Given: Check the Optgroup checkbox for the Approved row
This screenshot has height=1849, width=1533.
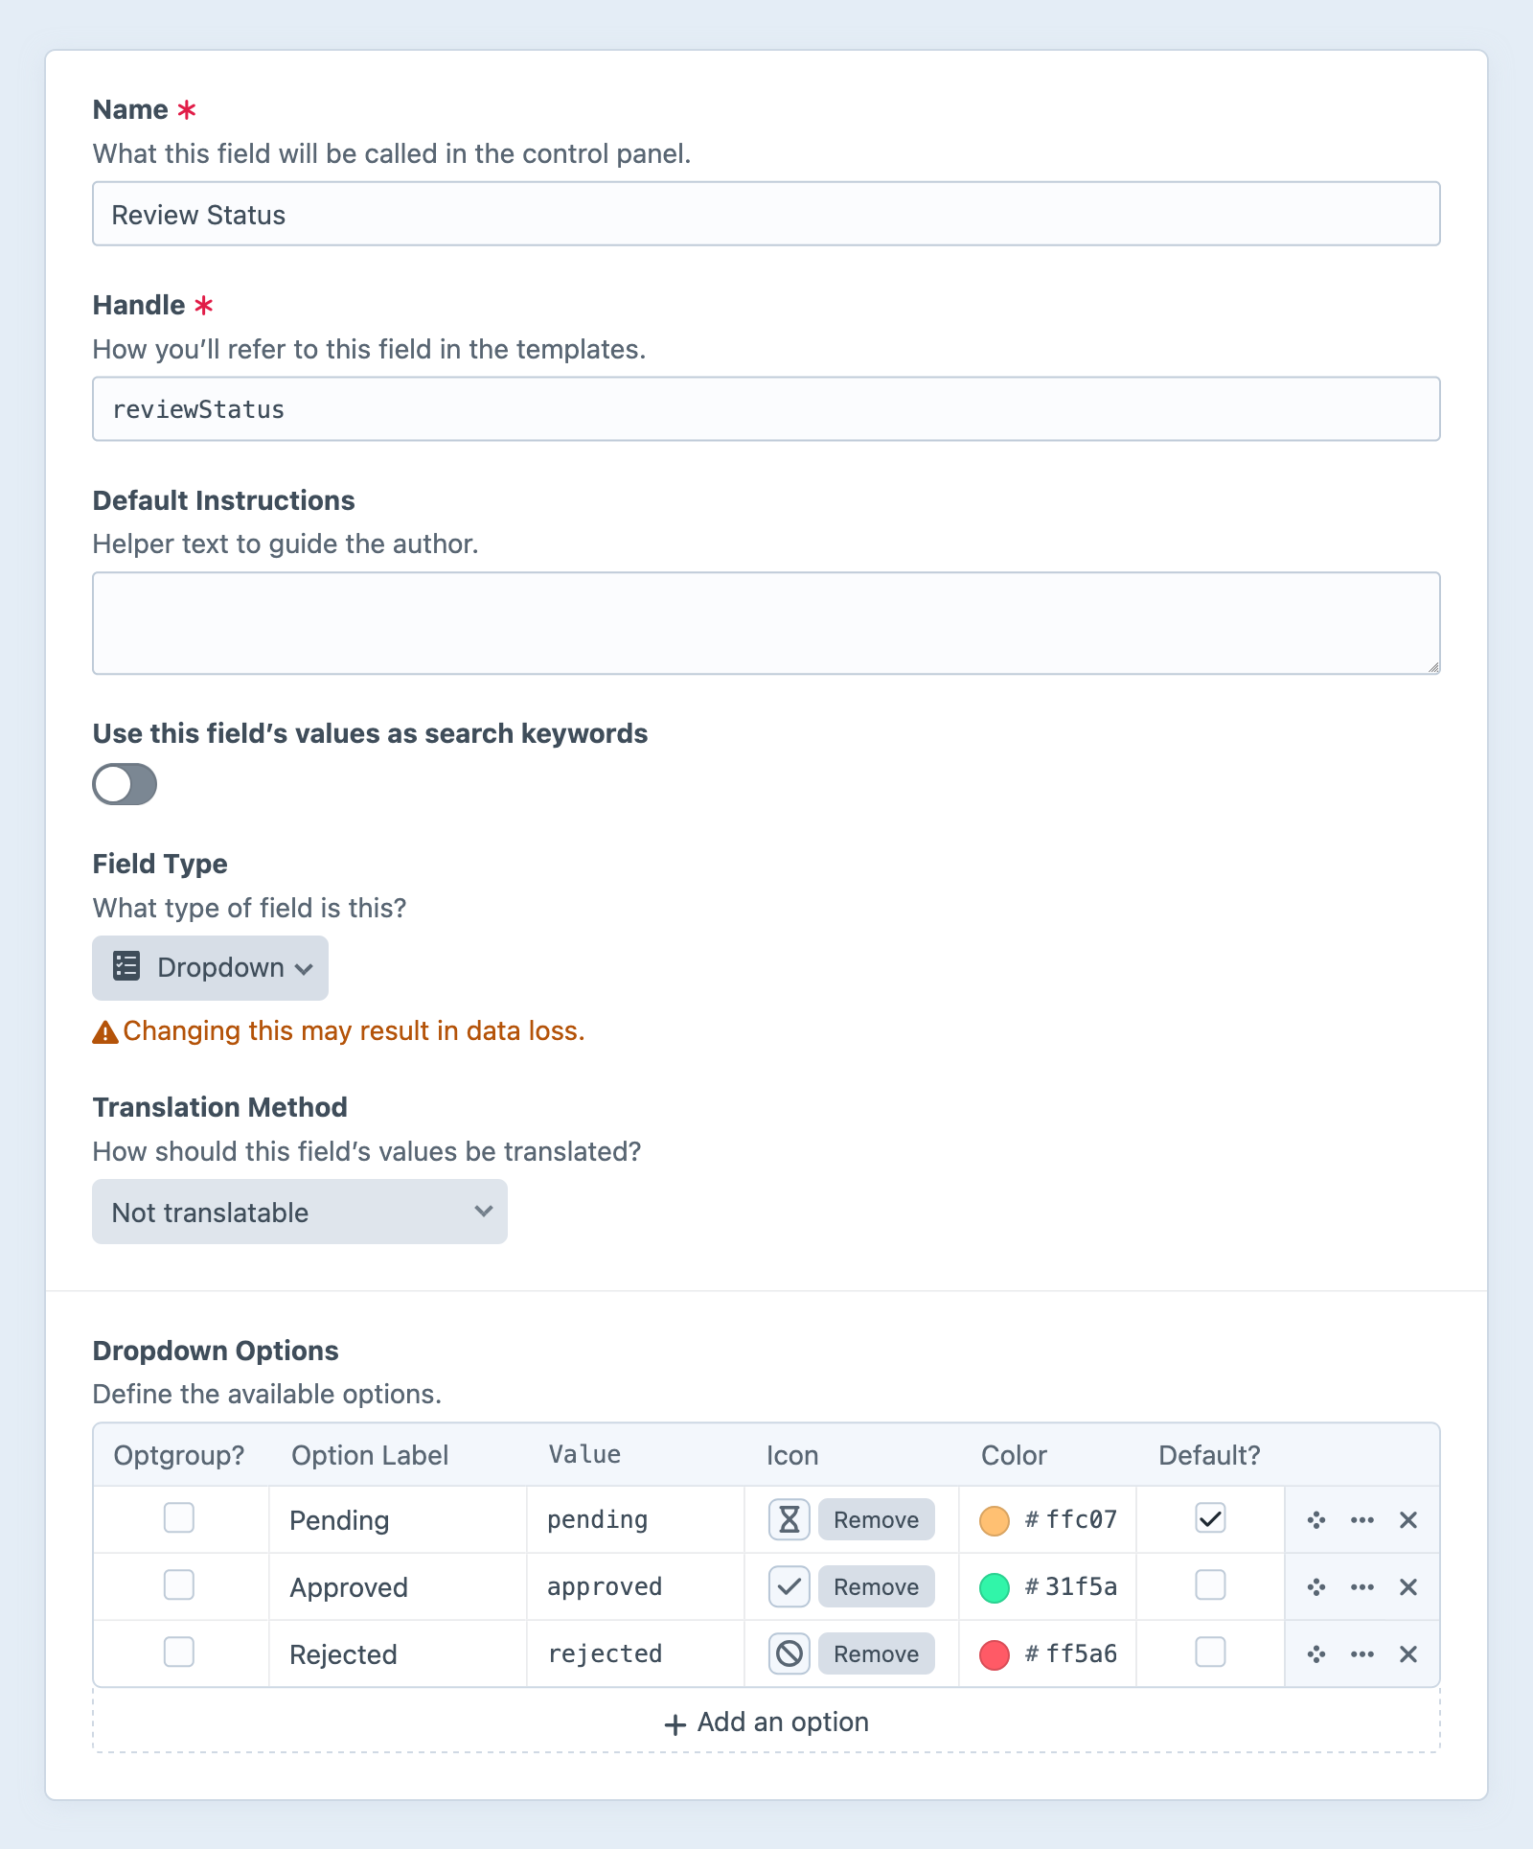Looking at the screenshot, I should (178, 1586).
